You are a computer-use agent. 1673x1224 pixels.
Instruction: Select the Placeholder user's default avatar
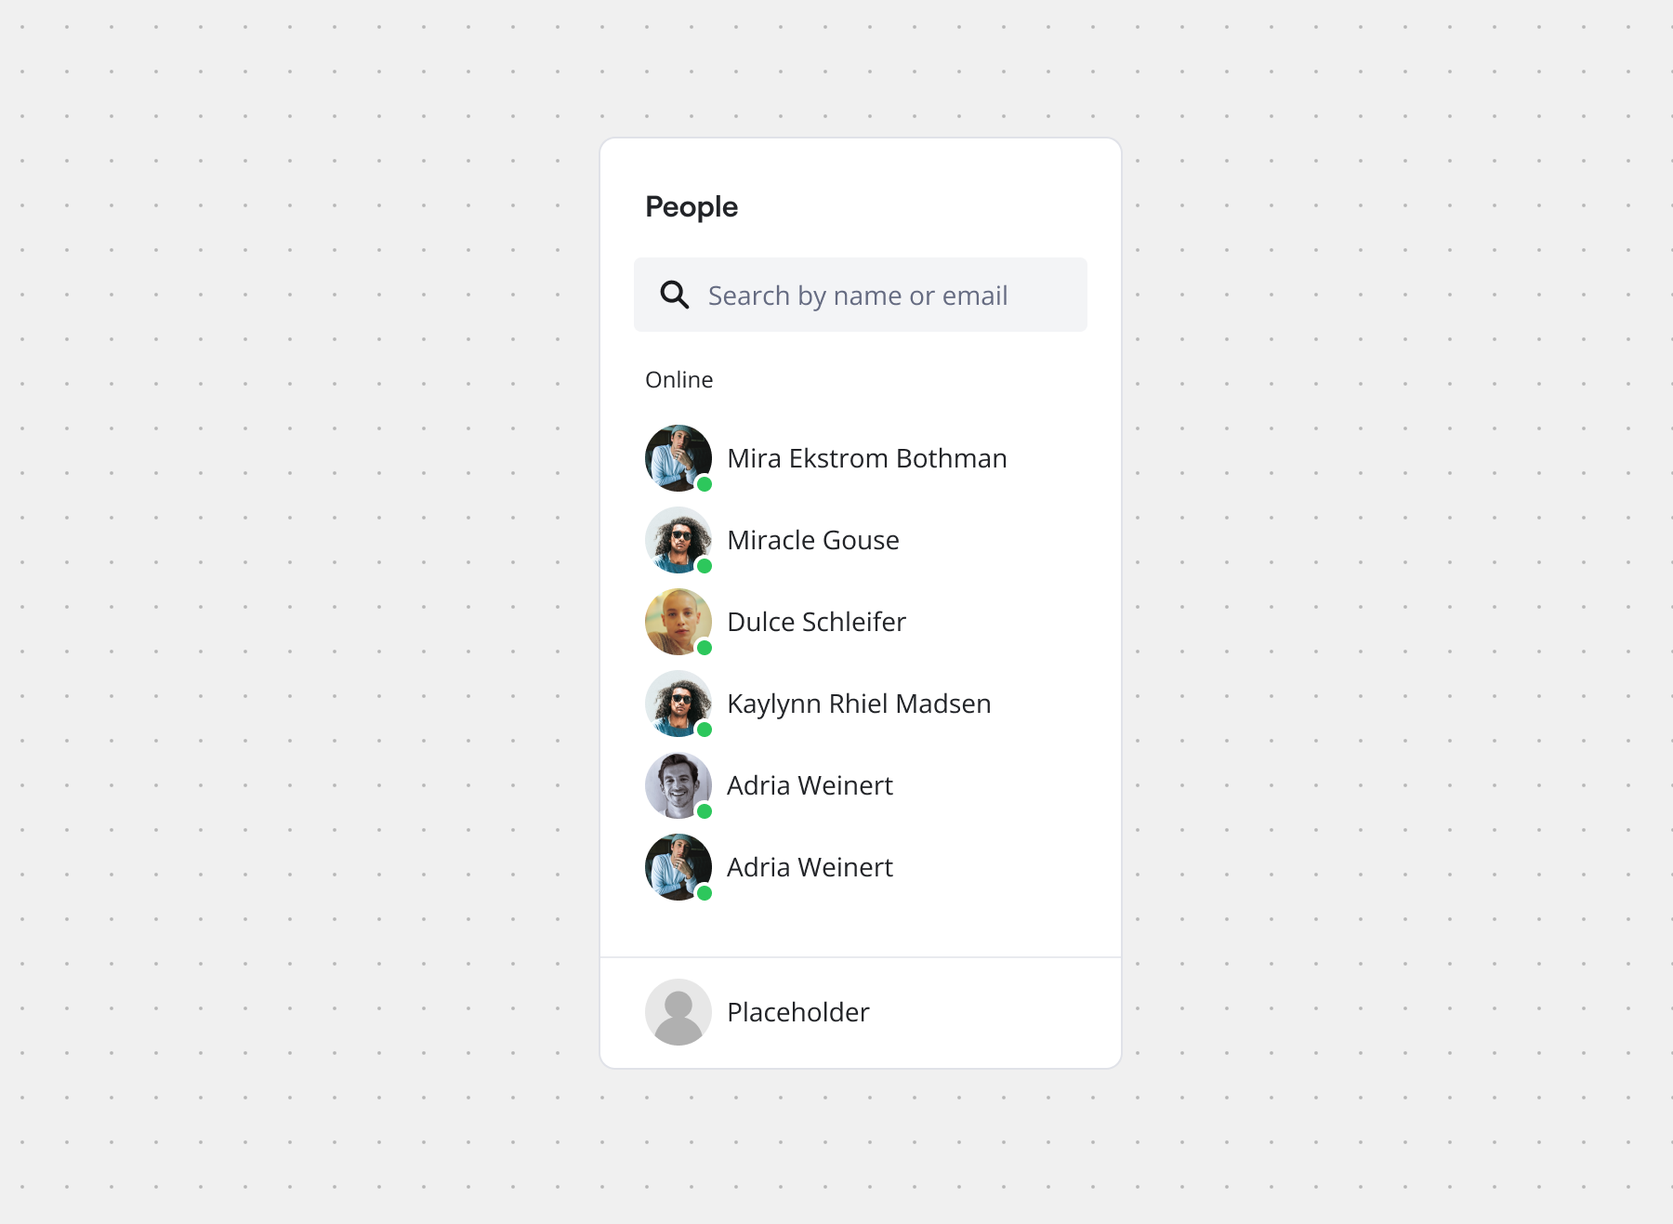tap(678, 1011)
